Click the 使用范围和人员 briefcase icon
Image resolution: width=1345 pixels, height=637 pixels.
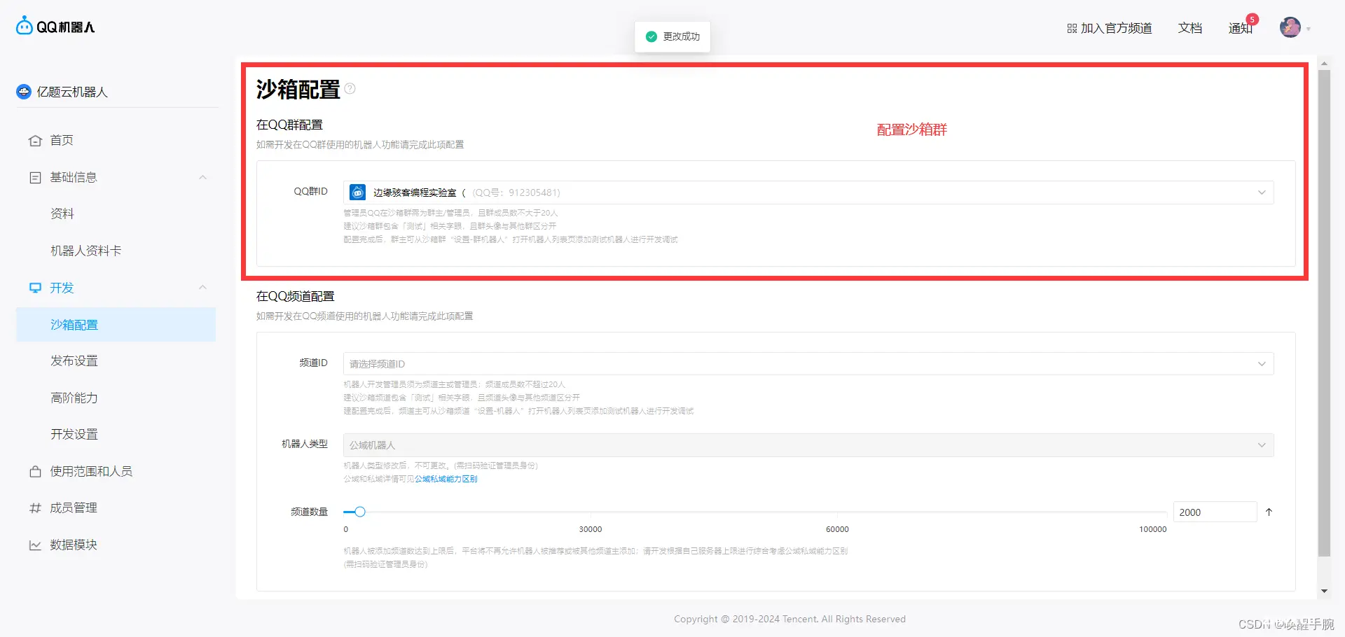click(35, 472)
